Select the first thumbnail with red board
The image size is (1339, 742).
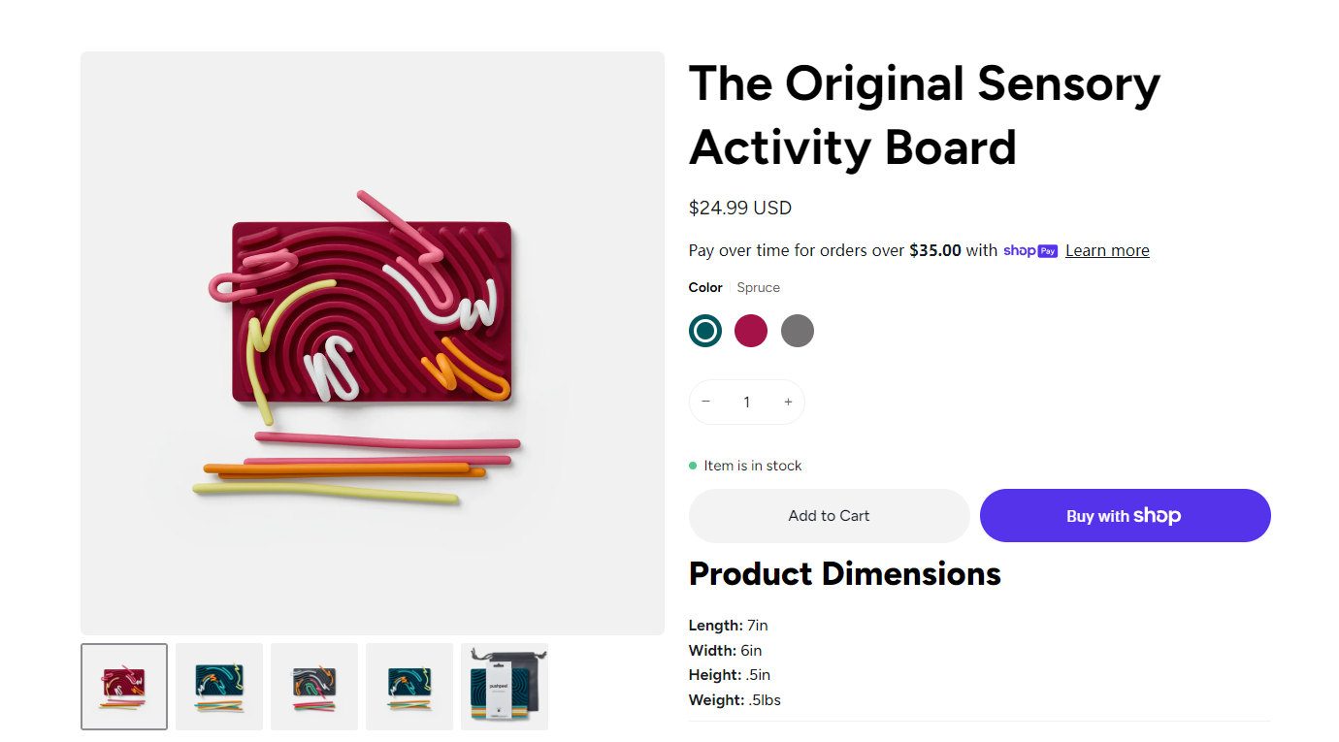point(124,687)
